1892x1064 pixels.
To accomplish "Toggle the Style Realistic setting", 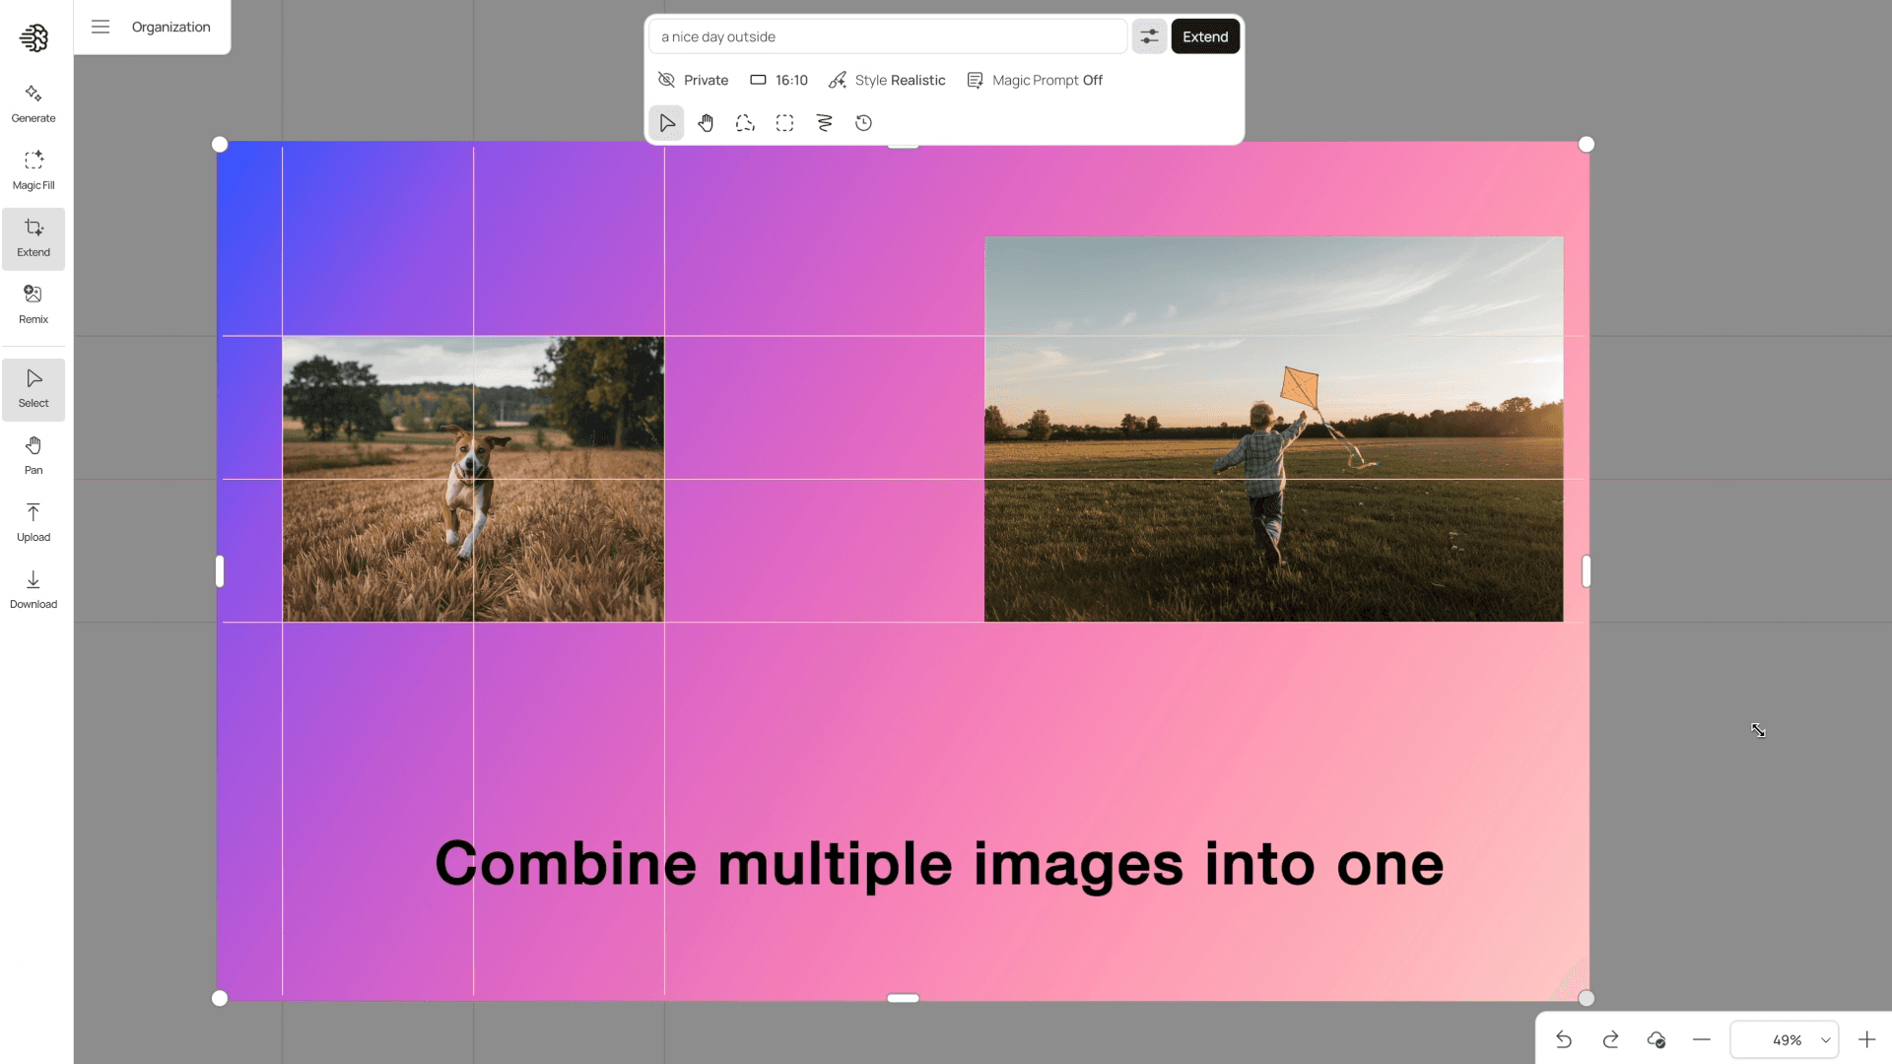I will point(886,80).
